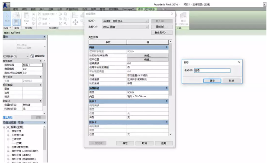
Task: Collapse 限制条件 section in Properties palette
Action: point(41,61)
